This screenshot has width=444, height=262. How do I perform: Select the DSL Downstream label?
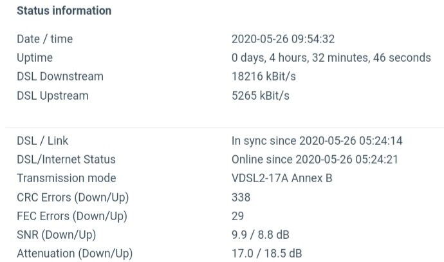60,77
